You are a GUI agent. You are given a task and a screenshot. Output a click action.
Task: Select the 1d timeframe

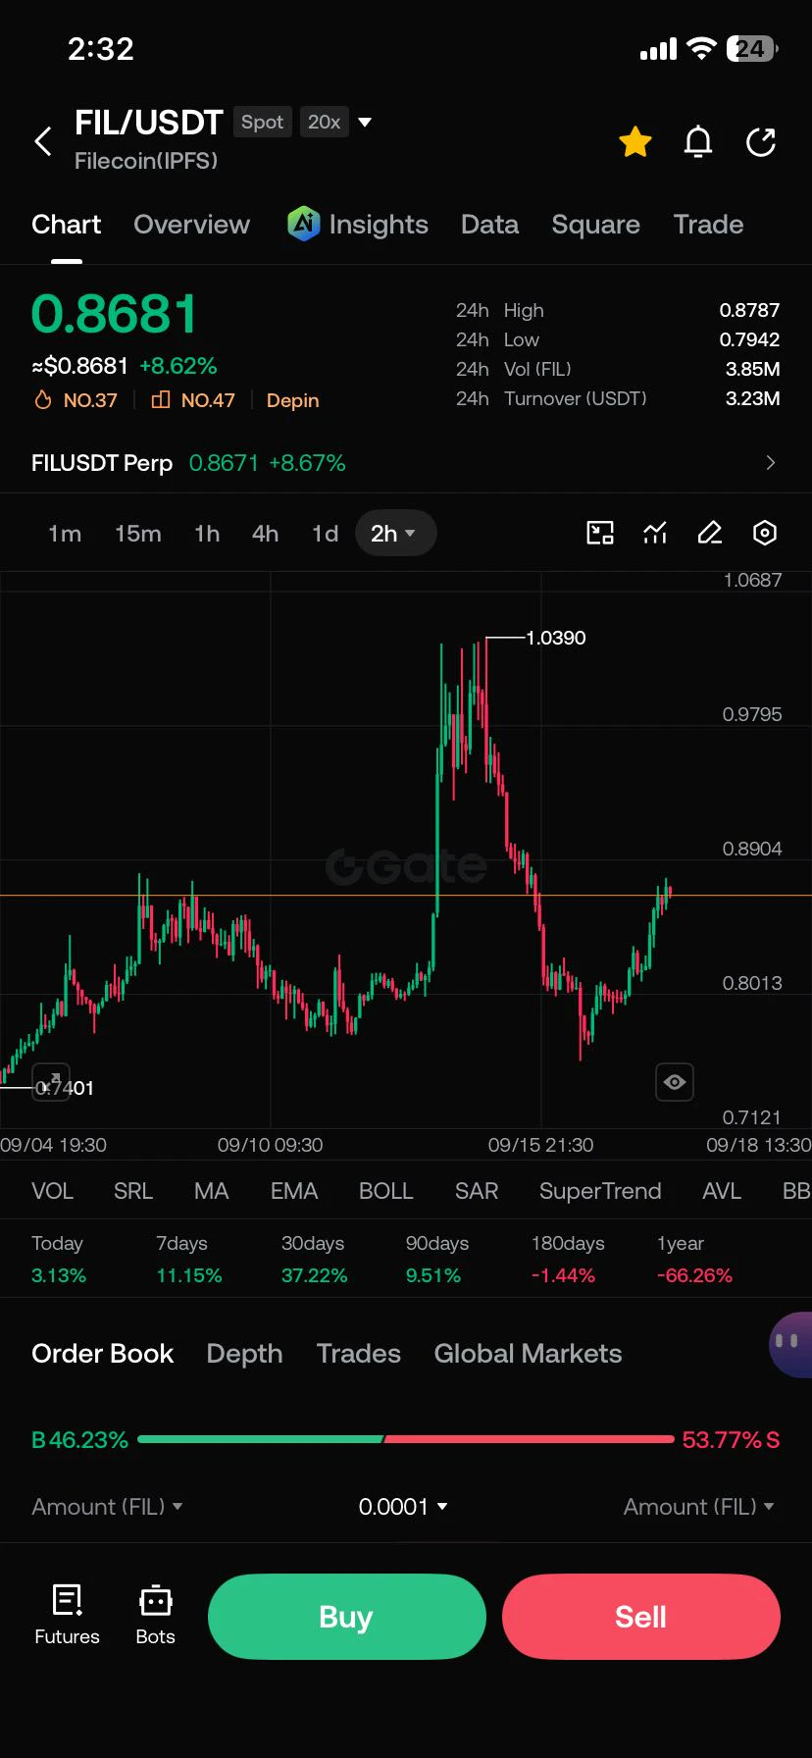[x=325, y=533]
